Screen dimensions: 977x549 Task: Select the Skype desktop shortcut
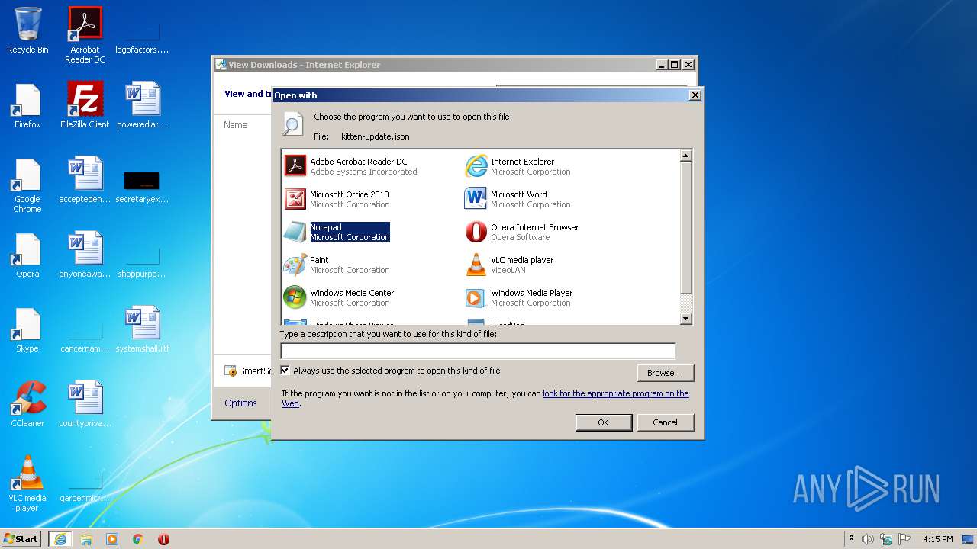click(x=27, y=329)
